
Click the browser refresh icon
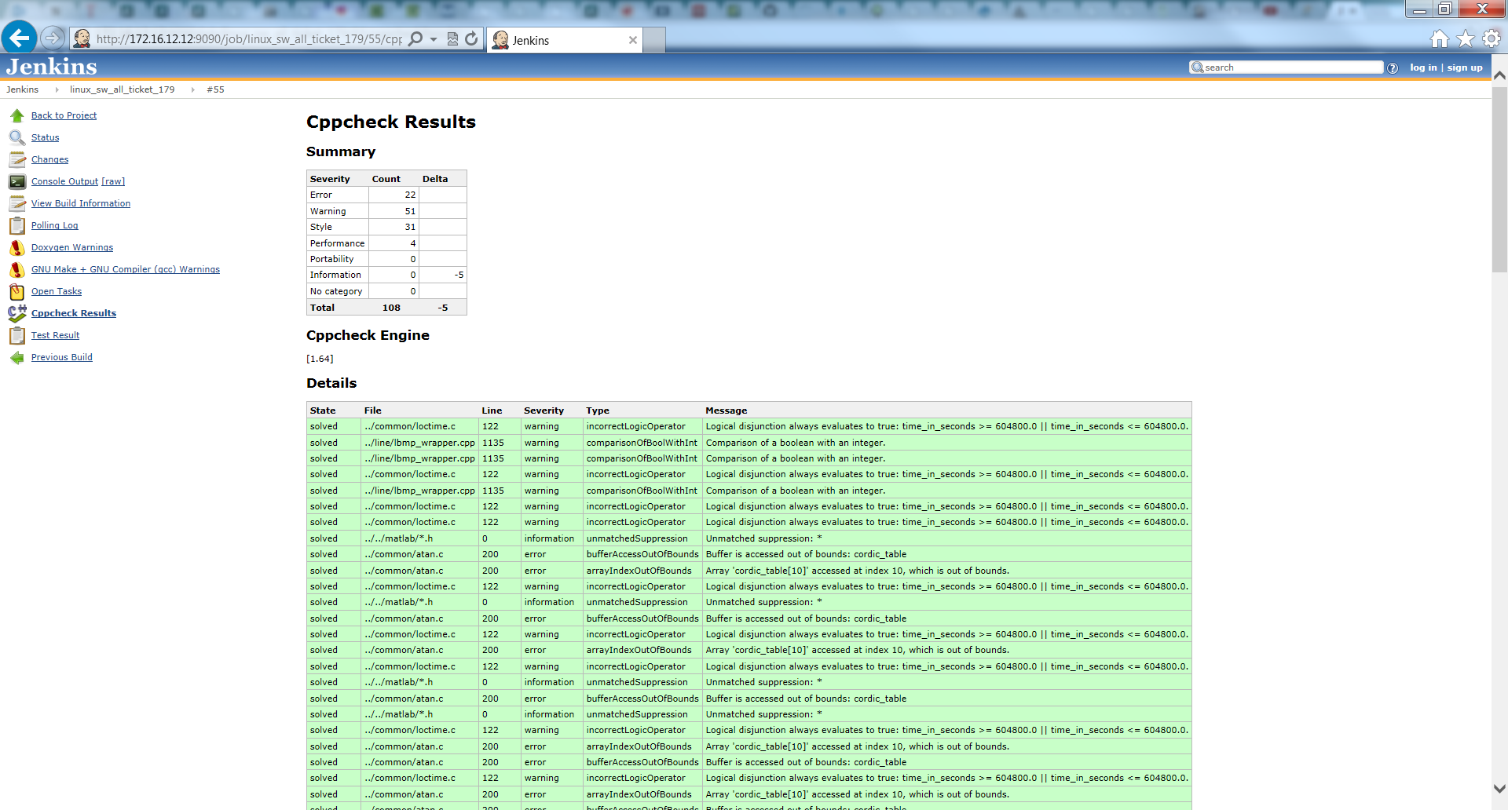[471, 39]
